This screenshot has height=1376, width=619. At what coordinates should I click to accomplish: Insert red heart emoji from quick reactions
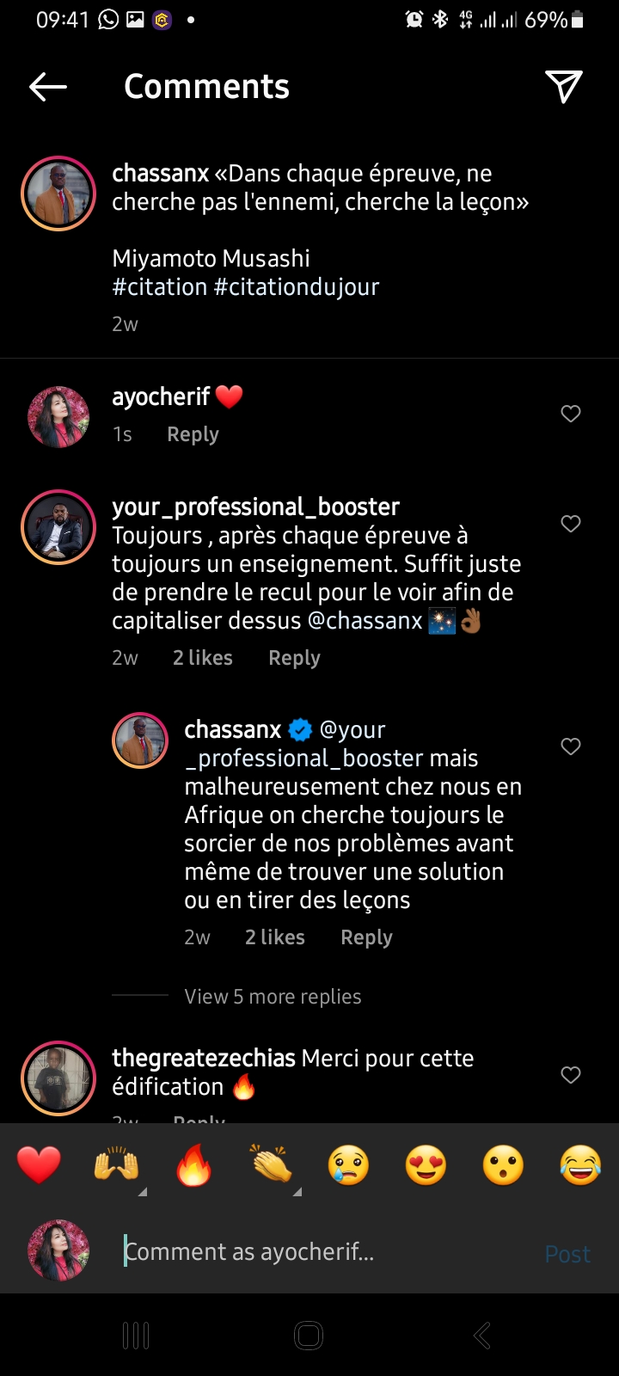pyautogui.click(x=40, y=1166)
